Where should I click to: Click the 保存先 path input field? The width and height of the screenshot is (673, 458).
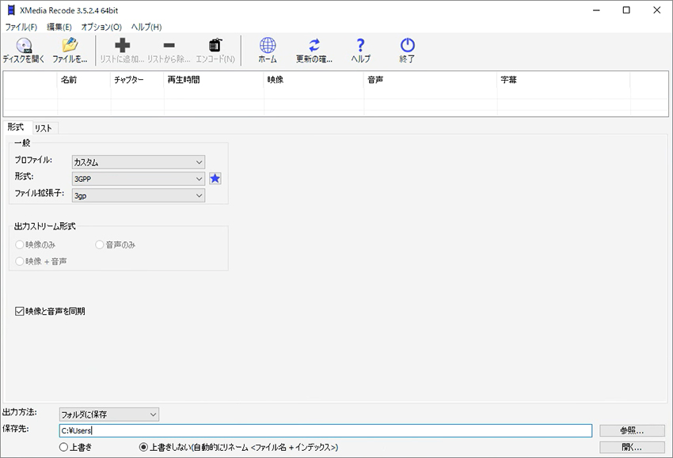click(325, 430)
